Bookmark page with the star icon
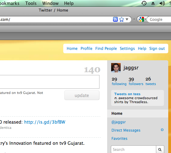Screen dimensions: 171x153 (x=122, y=20)
